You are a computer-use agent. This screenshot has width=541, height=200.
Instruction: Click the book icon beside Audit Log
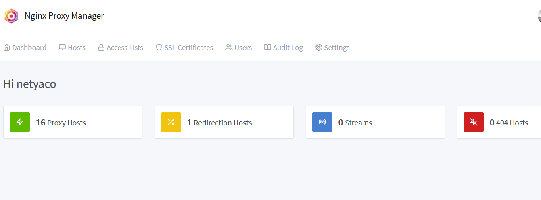click(x=267, y=48)
